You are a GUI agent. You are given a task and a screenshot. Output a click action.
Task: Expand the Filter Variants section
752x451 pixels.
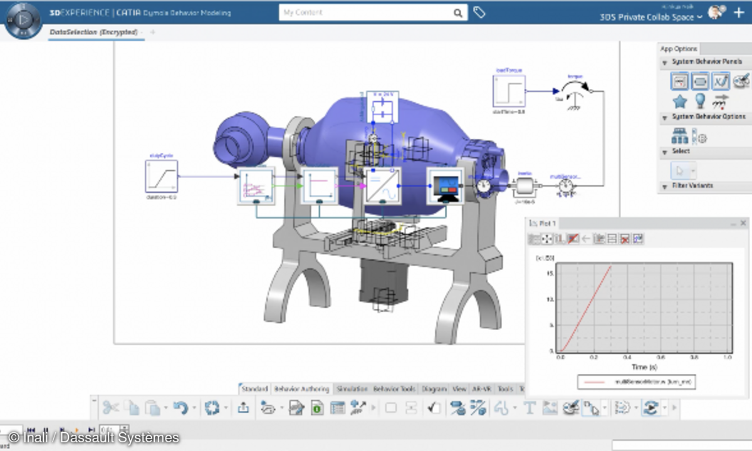tap(664, 186)
